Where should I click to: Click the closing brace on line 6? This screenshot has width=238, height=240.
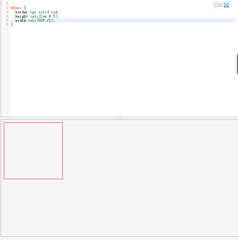(12, 24)
